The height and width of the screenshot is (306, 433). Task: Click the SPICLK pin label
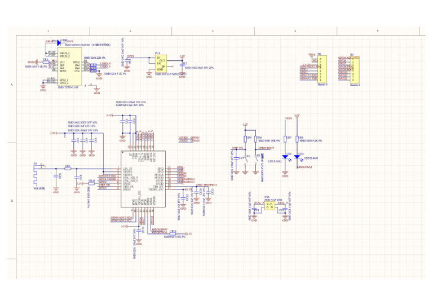coord(159,175)
